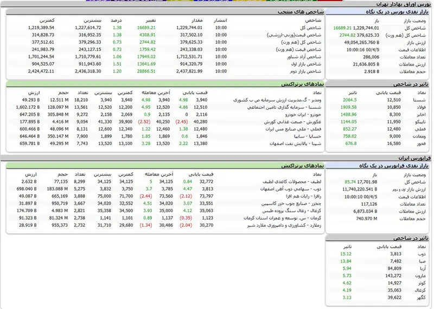Viewport: 434px width, 309px height.
Task: Open symbol 'فملی - ملی صنایع مس ایران'
Action: tap(293, 129)
